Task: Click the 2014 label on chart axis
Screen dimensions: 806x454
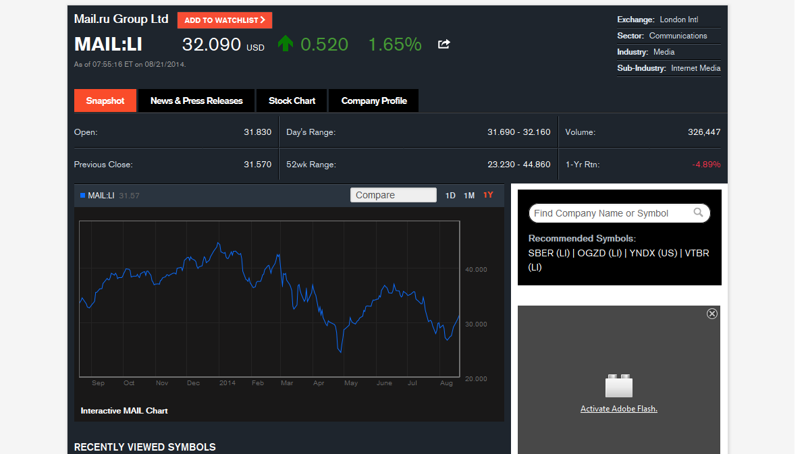Action: pyautogui.click(x=227, y=383)
